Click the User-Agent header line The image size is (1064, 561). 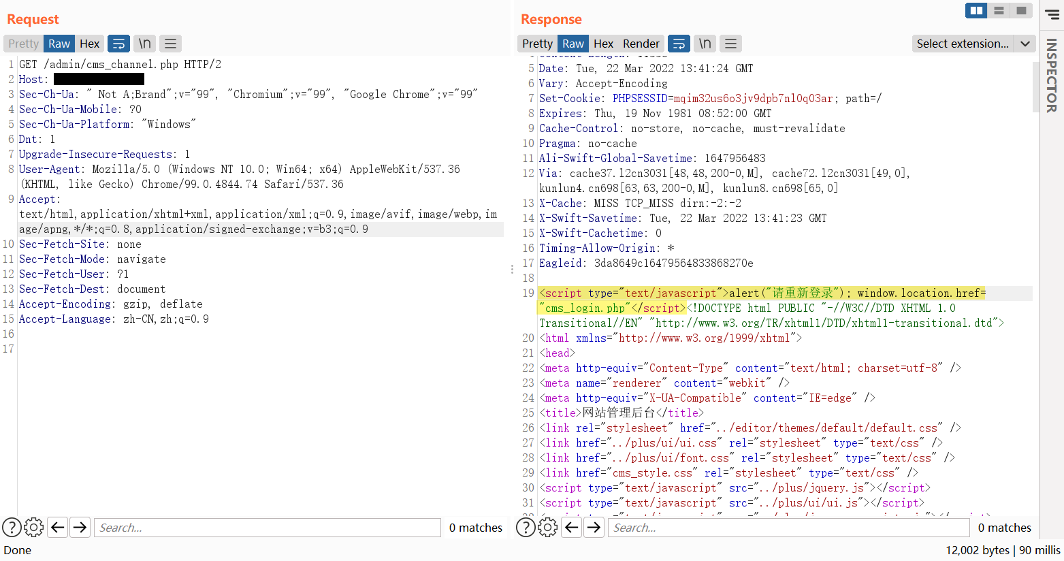point(240,177)
